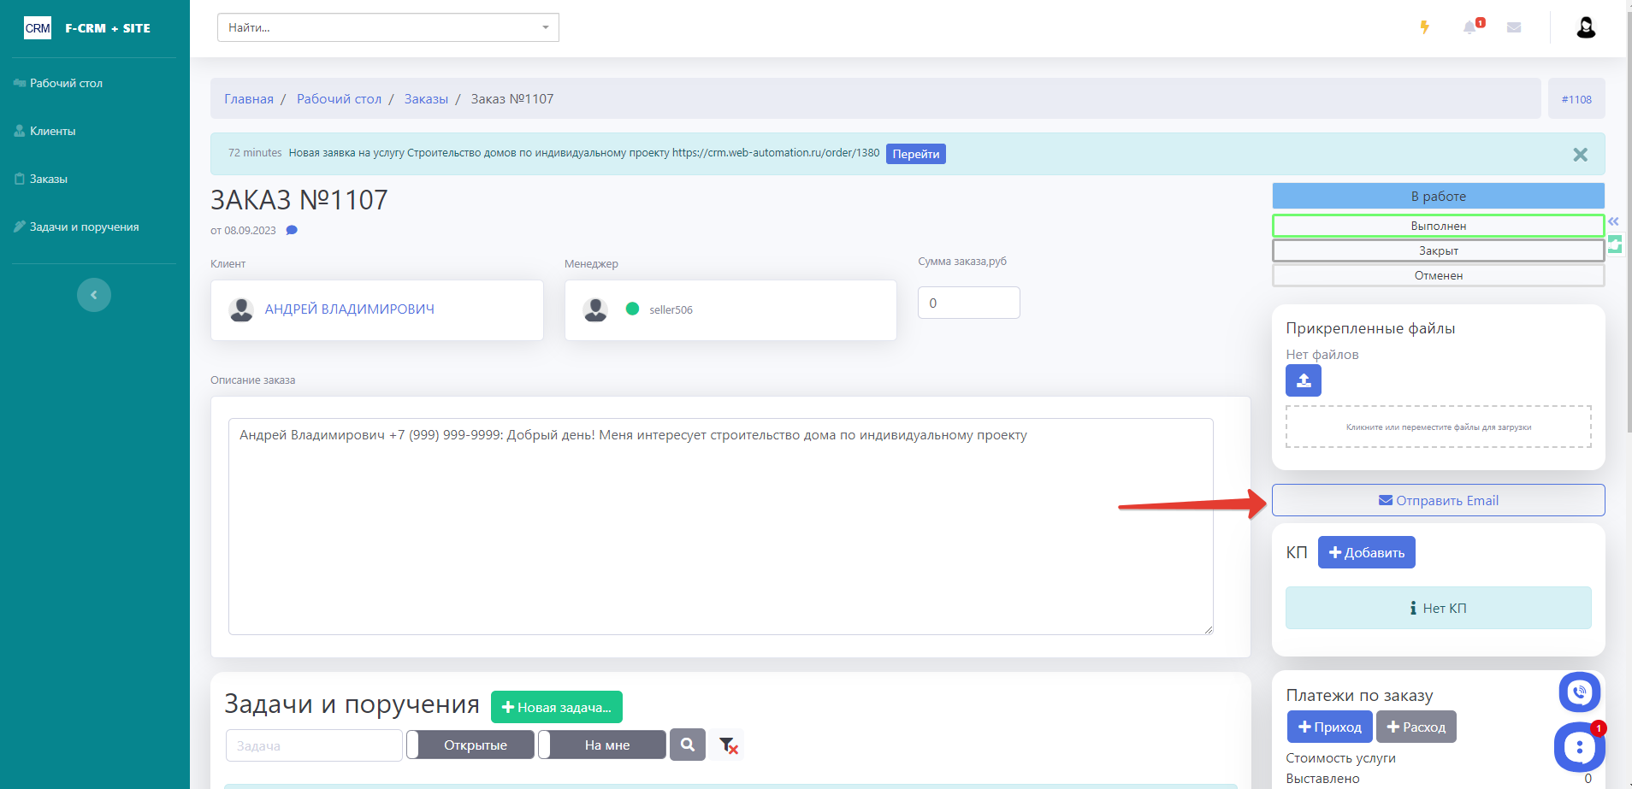1632x789 pixels.
Task: Clear the task filter with funnel icon
Action: 728,745
